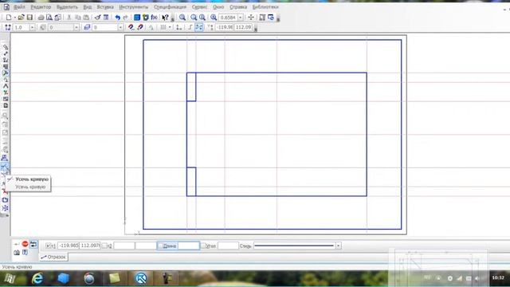The width and height of the screenshot is (510, 287).
Task: Toggle the highlighted rounding mode button
Action: pos(199,27)
